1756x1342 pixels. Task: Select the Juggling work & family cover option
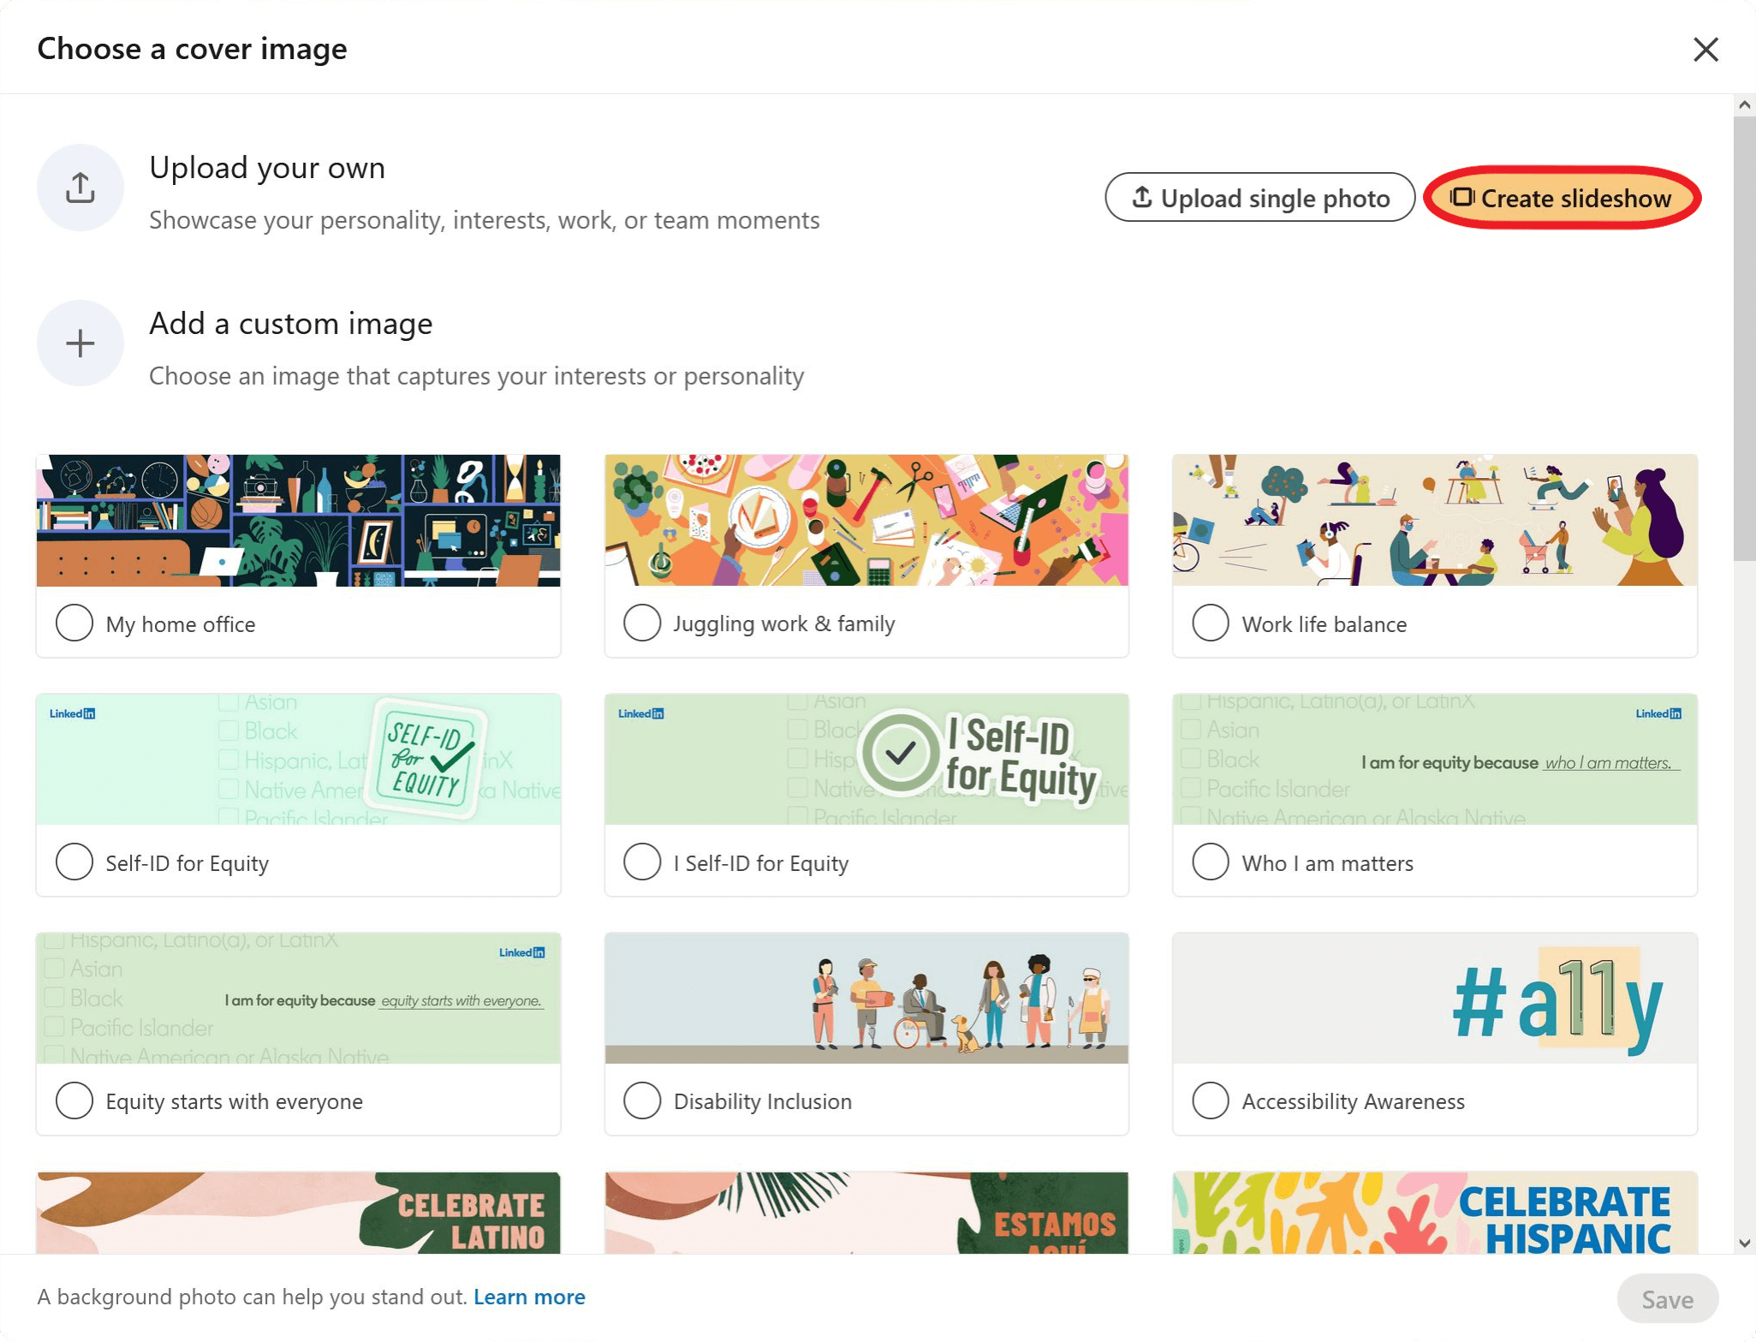641,623
